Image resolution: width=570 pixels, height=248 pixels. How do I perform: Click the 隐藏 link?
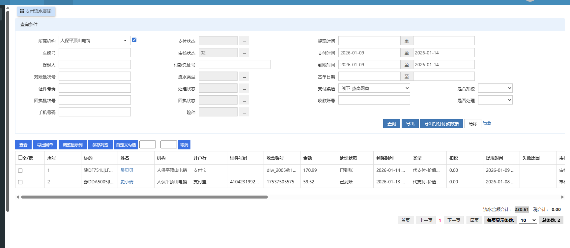pos(487,123)
